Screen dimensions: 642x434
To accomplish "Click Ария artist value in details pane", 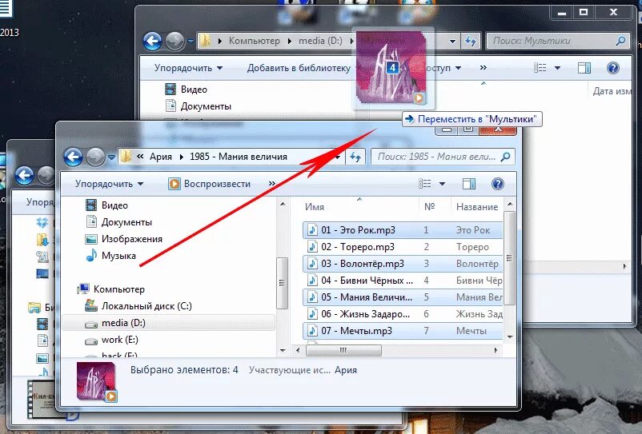I will (x=346, y=370).
